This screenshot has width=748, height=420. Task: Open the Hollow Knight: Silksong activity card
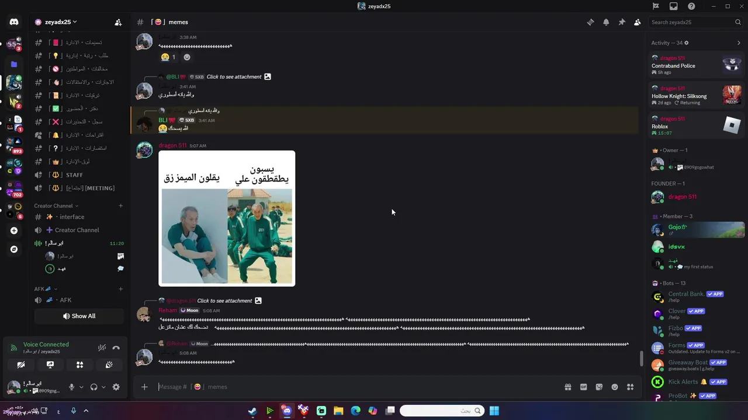(x=697, y=96)
